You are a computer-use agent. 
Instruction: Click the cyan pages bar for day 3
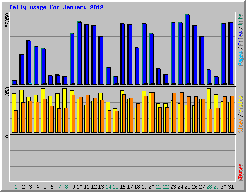(30, 84)
